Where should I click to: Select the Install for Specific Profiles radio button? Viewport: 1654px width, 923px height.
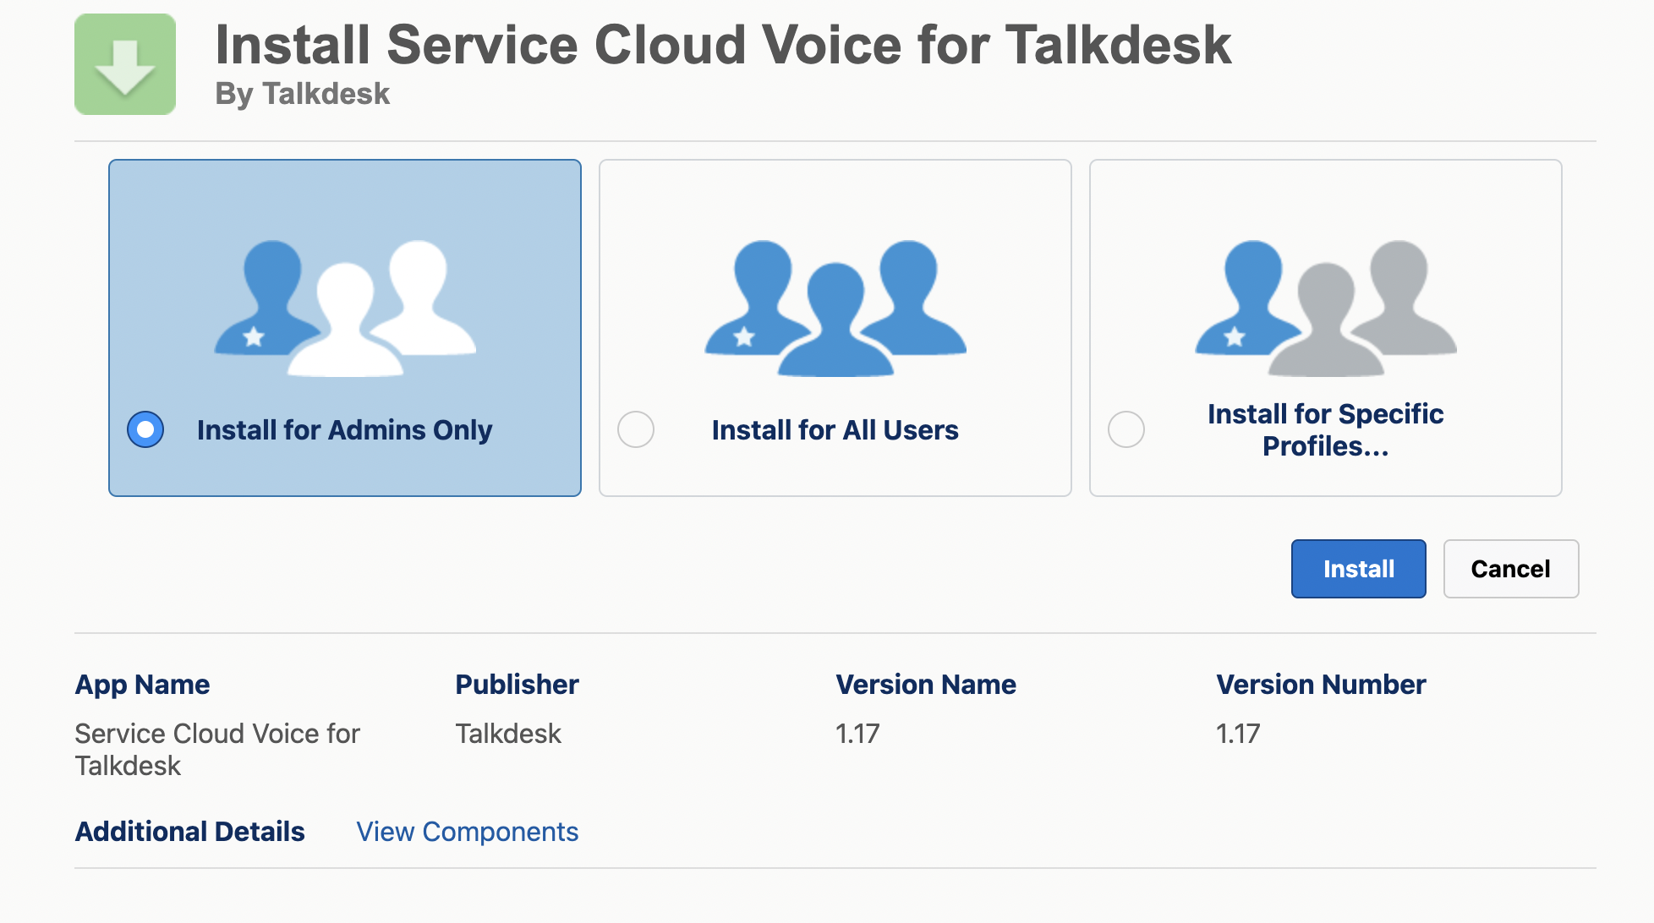[1126, 429]
